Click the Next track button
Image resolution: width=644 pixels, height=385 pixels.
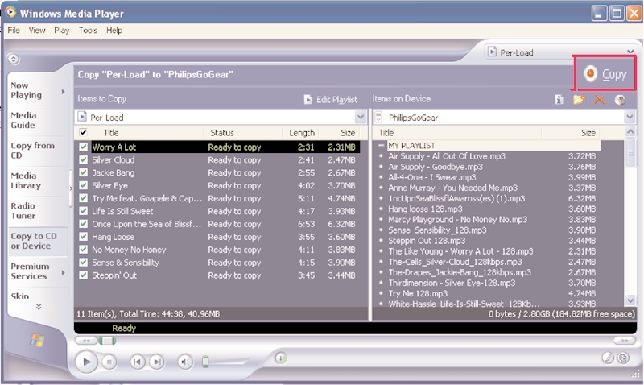(156, 362)
